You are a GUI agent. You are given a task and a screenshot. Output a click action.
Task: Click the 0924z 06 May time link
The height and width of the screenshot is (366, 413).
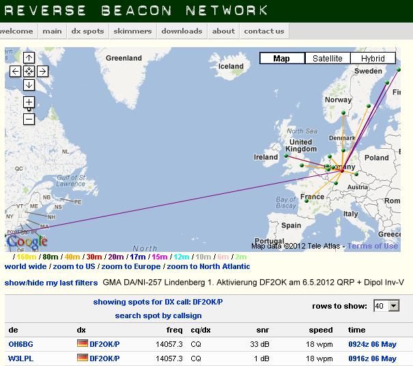(373, 344)
